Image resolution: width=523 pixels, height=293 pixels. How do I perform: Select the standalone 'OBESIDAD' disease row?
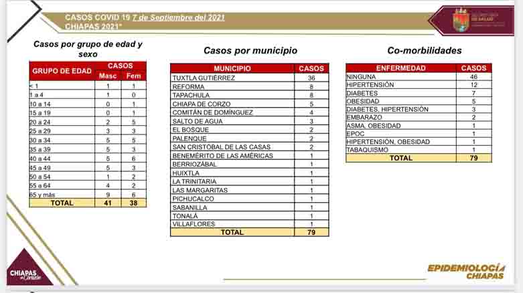tap(419, 101)
